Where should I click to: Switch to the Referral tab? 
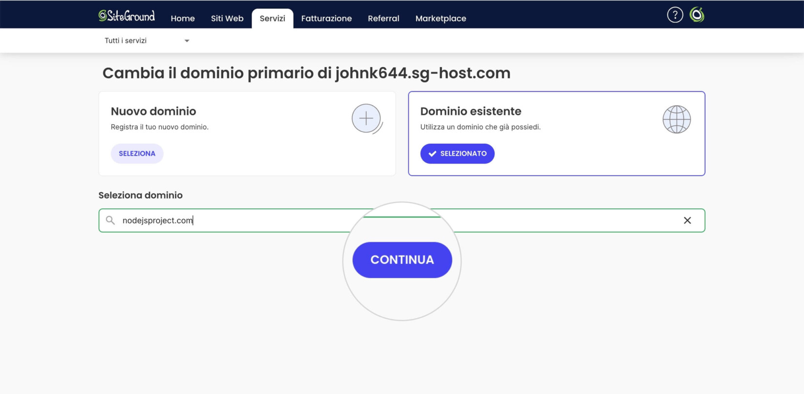pos(383,19)
